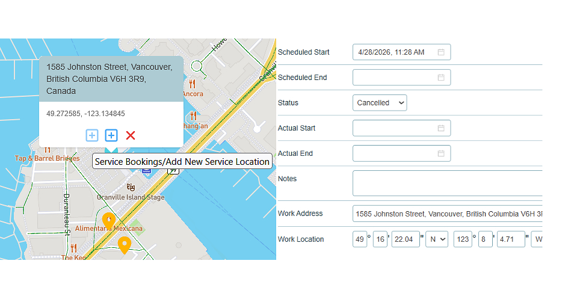Screen dimensions: 571x299
Task: Click the theater masks icon at Granville Island Stage
Action: pos(131,188)
